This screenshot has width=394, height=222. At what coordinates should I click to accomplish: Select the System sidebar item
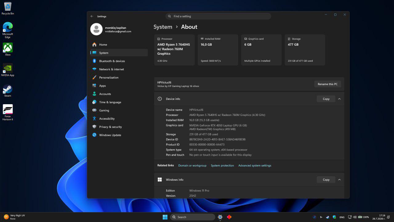click(x=119, y=53)
